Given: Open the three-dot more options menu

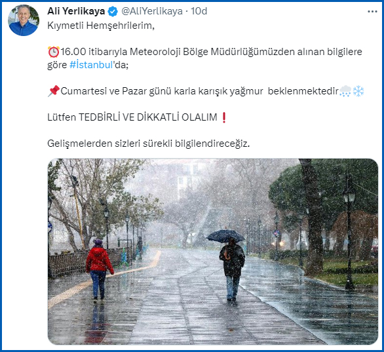Looking at the screenshot, I should click(372, 12).
